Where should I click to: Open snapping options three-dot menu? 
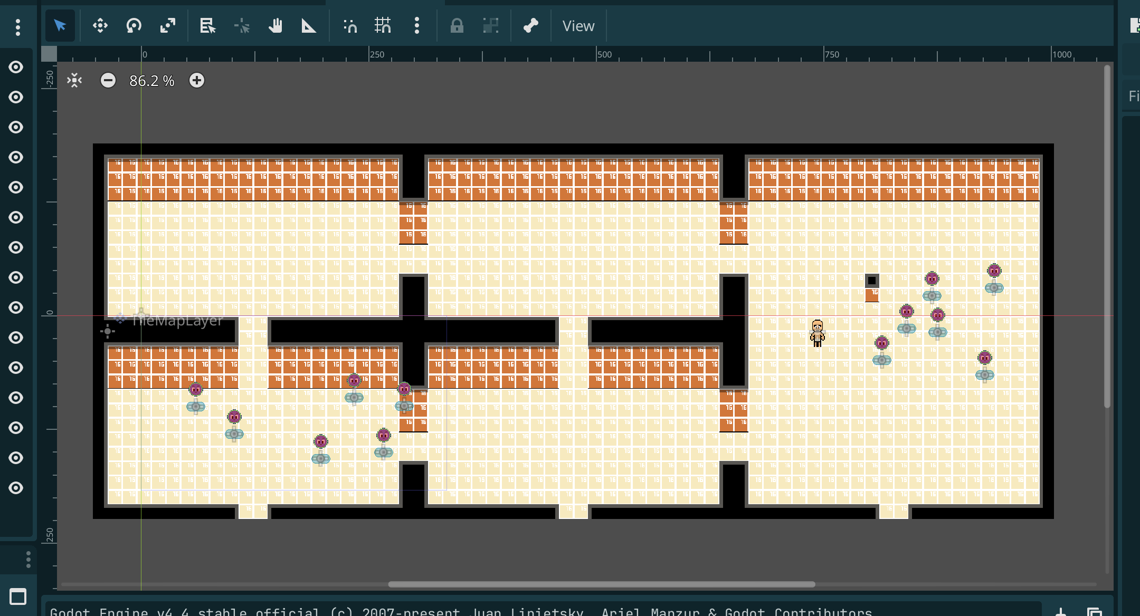point(417,25)
